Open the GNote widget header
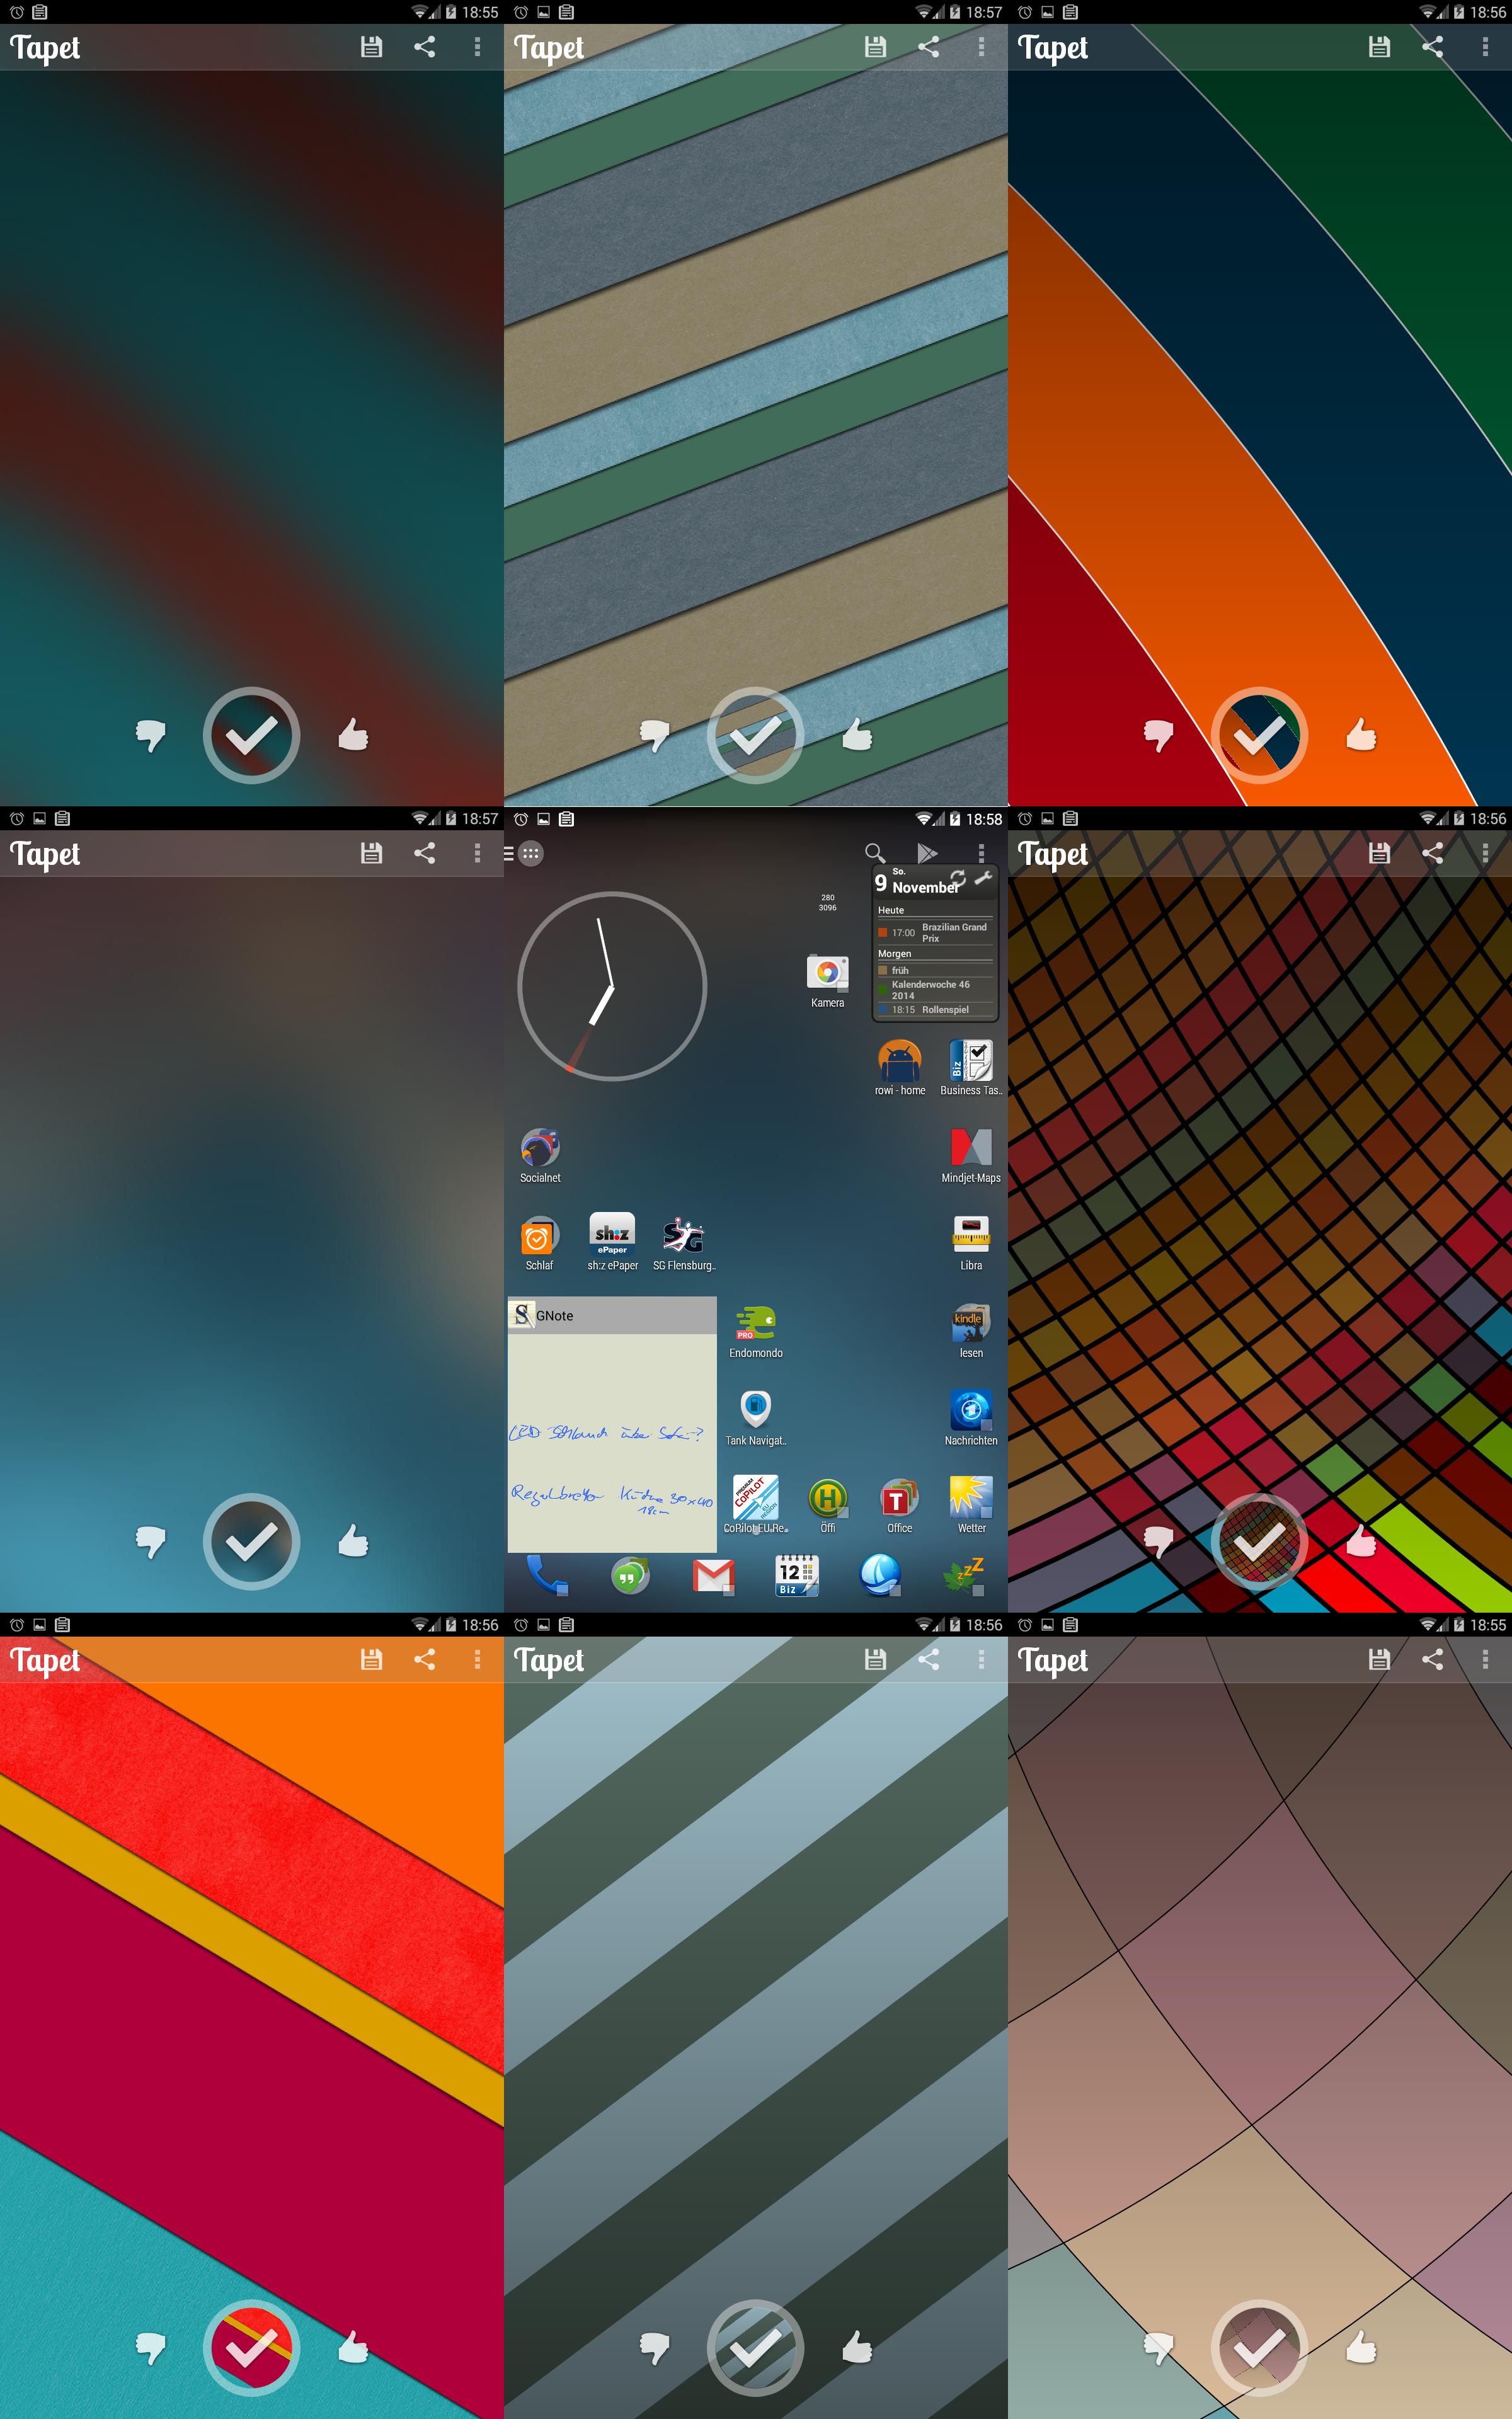The width and height of the screenshot is (1512, 2419). 612,1315
